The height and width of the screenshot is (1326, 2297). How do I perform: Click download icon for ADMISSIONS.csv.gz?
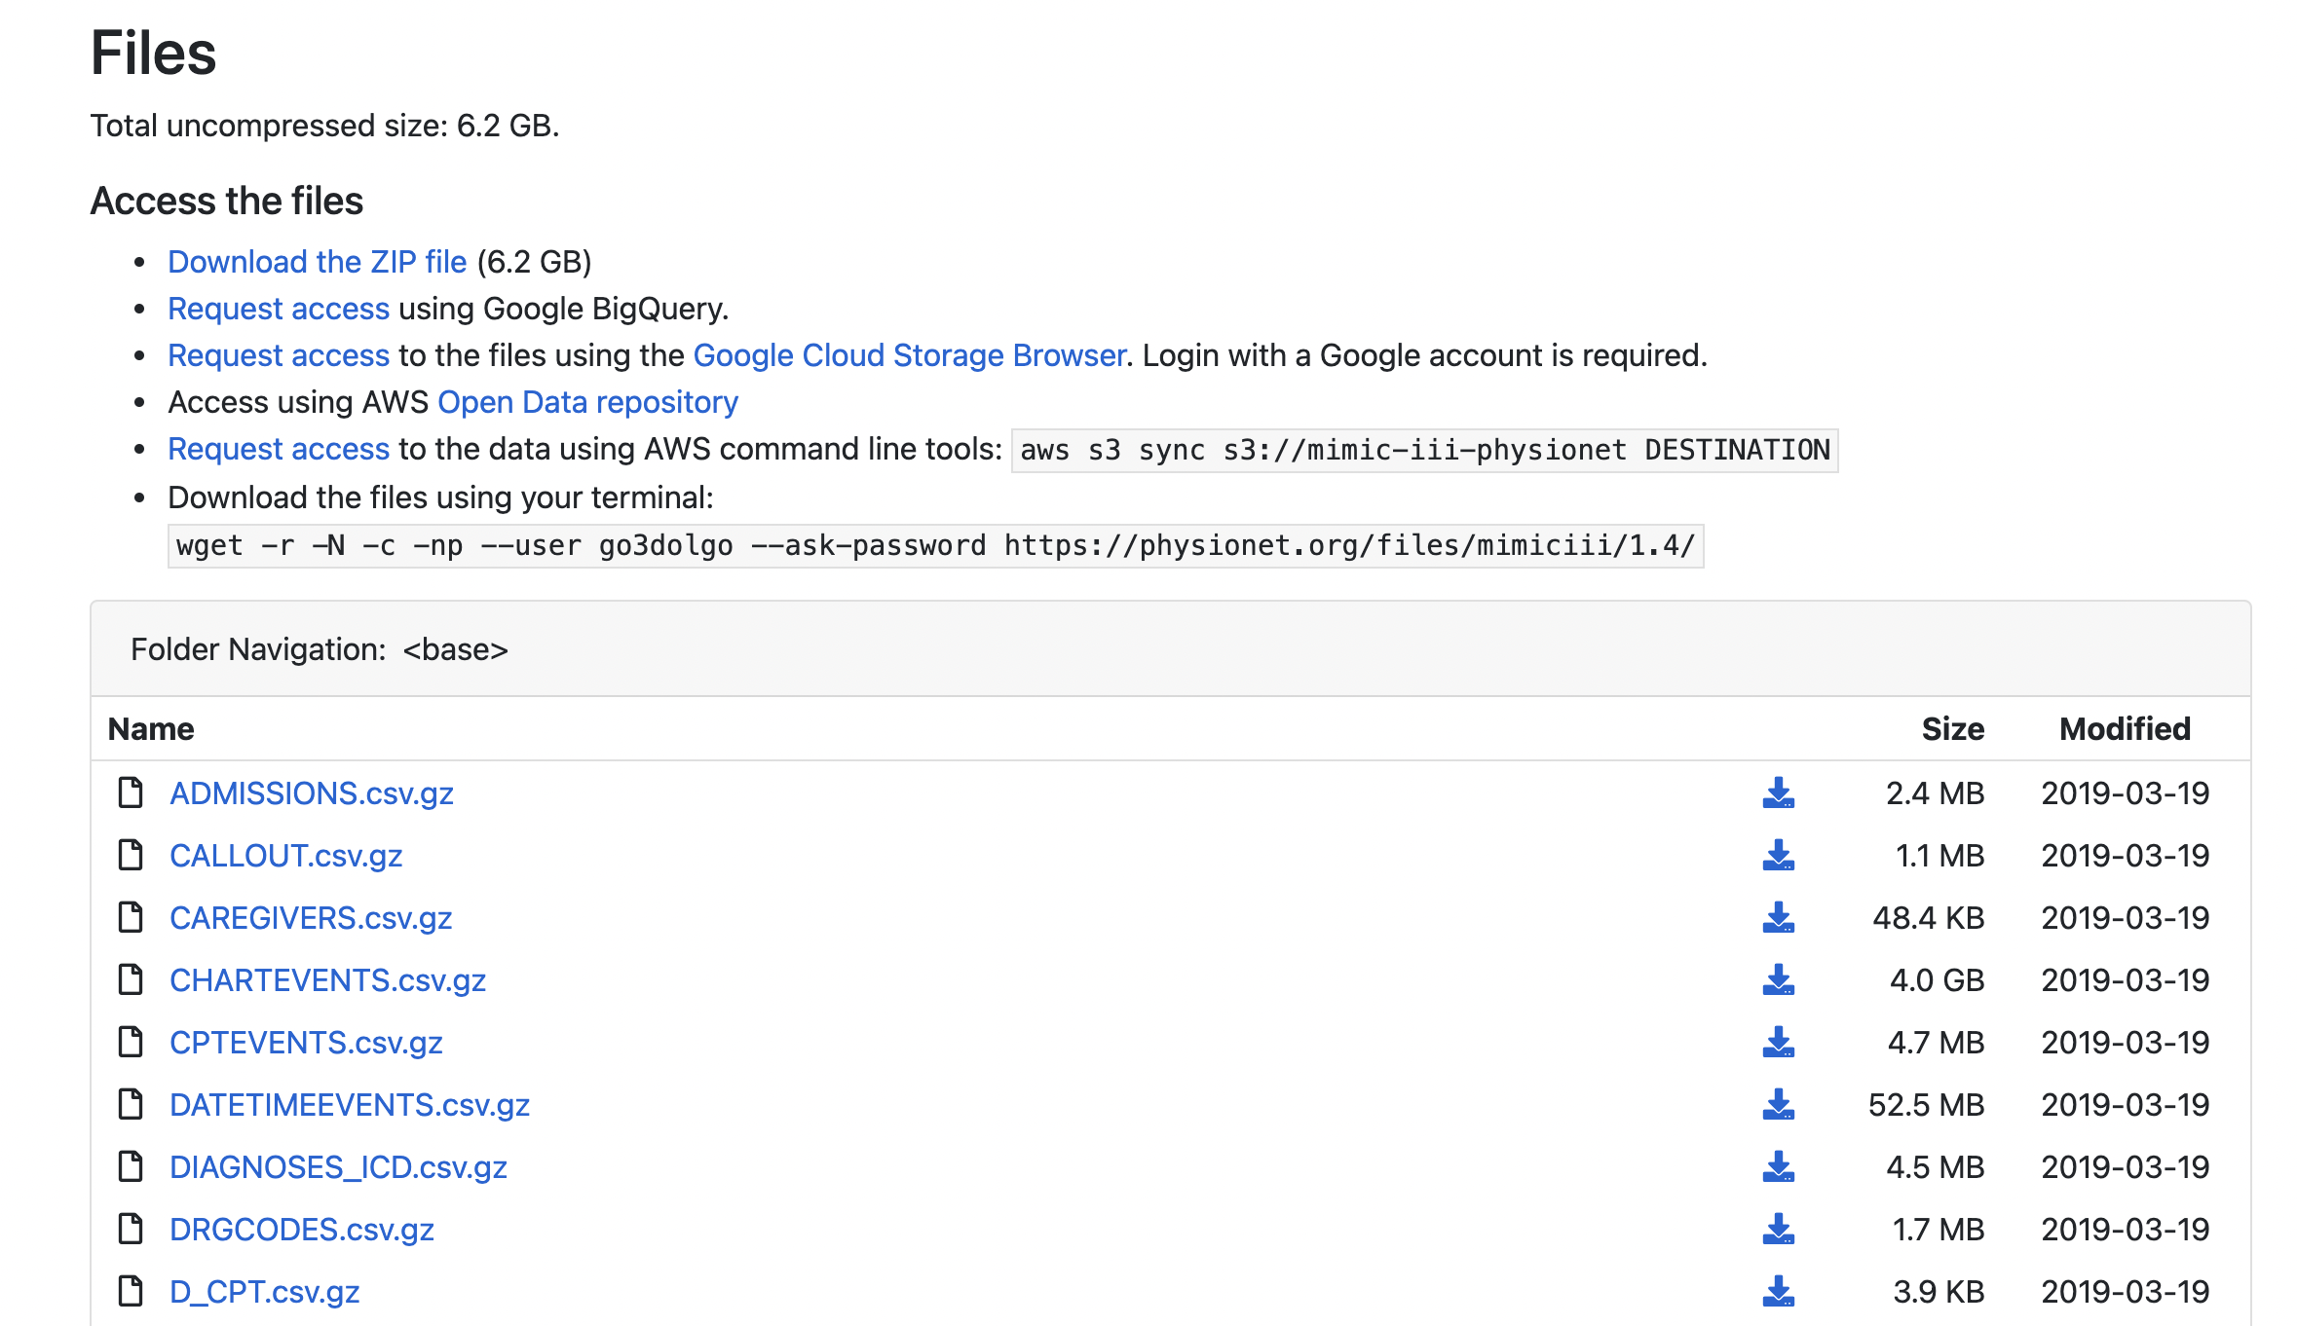tap(1778, 793)
